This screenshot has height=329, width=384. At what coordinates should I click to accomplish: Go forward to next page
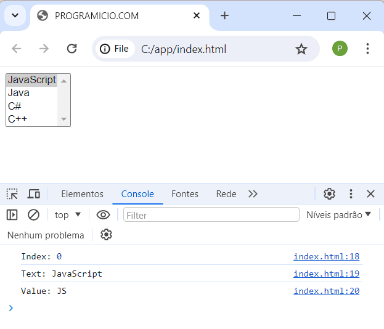[44, 49]
